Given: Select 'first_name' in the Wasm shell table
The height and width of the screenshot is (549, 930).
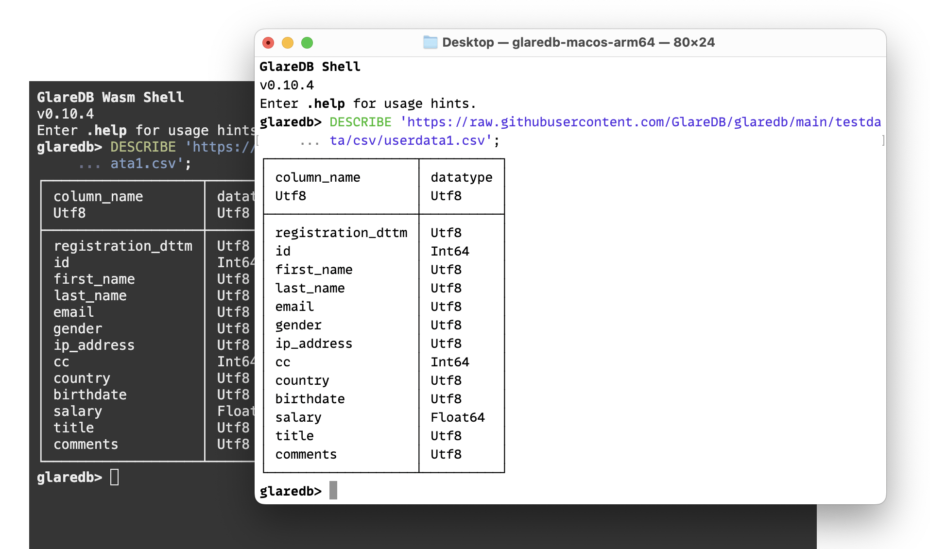Looking at the screenshot, I should click(x=94, y=279).
